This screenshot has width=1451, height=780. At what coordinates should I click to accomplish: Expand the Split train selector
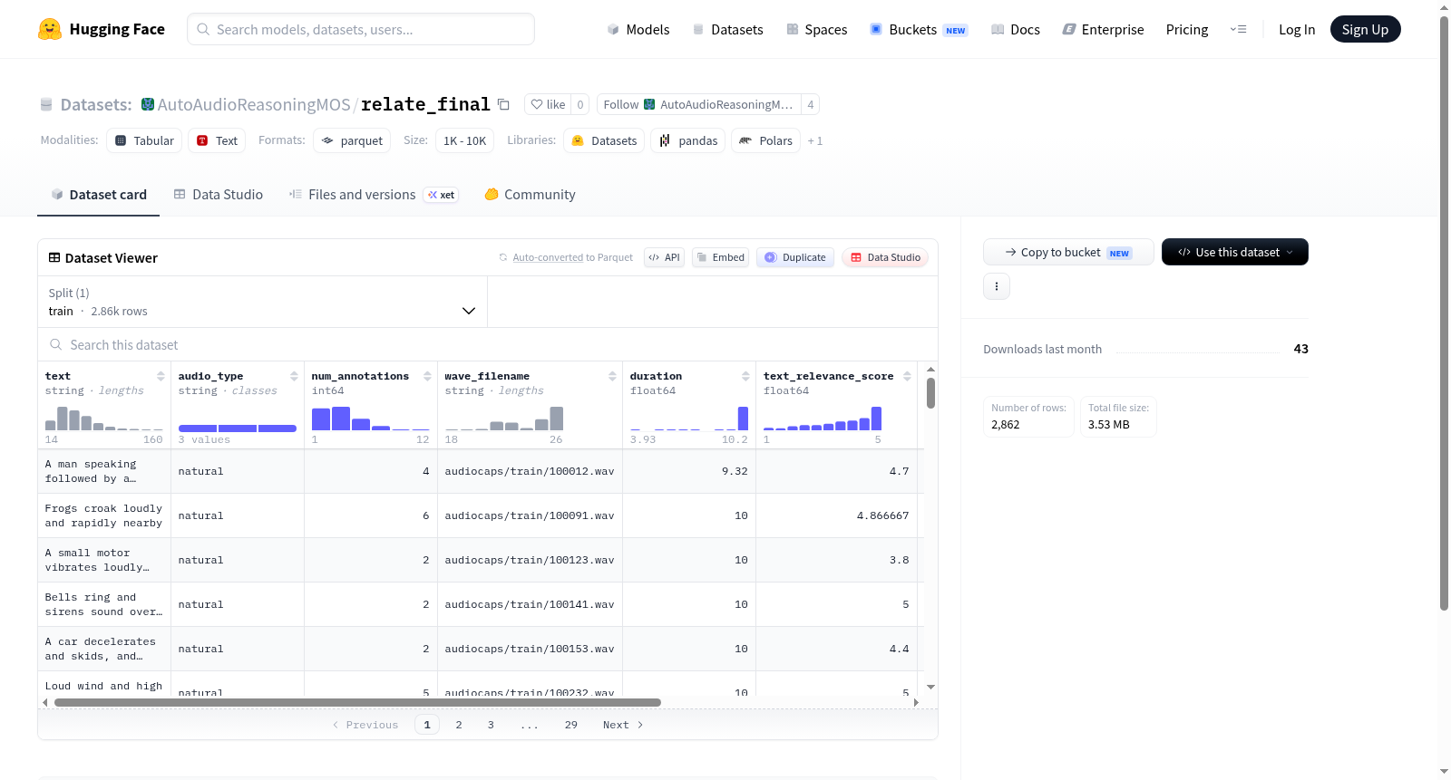click(x=263, y=302)
